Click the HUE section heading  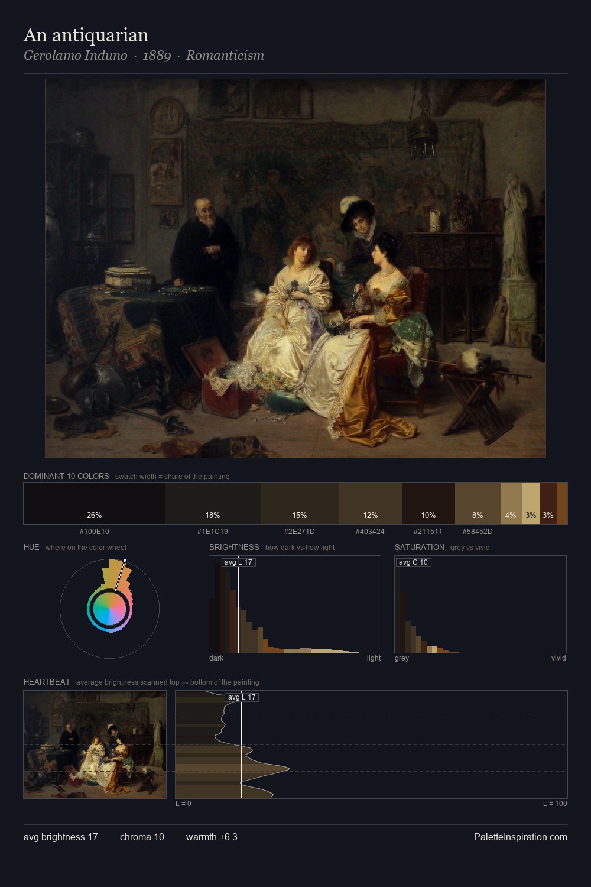(x=31, y=547)
